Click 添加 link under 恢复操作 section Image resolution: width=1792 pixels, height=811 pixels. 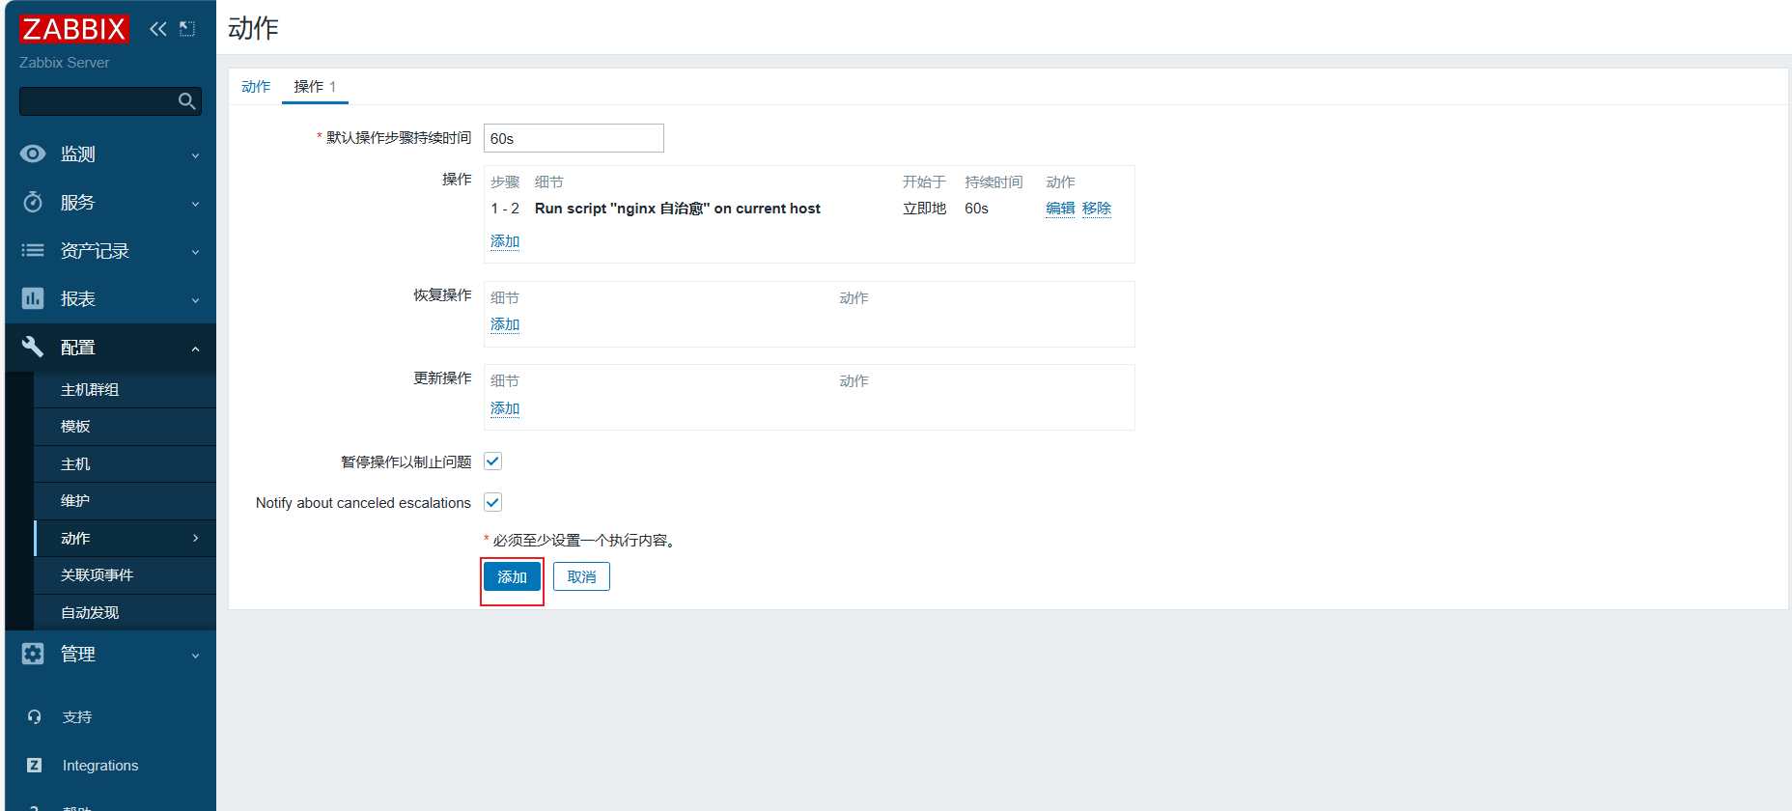coord(505,323)
